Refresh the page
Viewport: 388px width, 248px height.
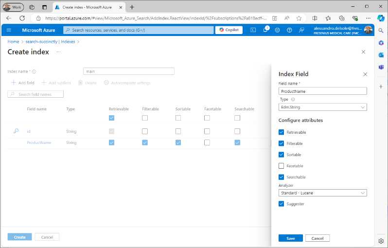(x=22, y=18)
